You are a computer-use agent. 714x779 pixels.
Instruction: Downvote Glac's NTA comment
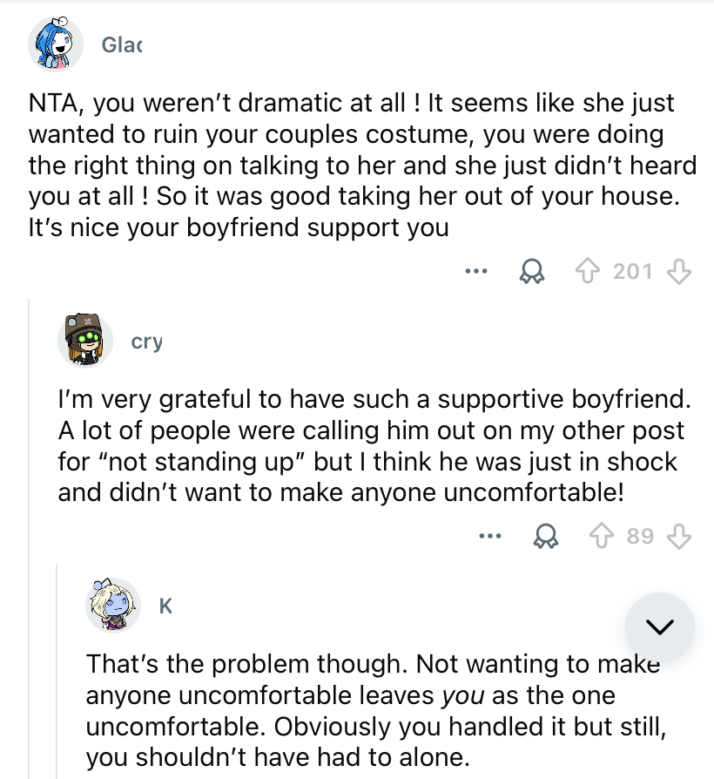coord(678,272)
